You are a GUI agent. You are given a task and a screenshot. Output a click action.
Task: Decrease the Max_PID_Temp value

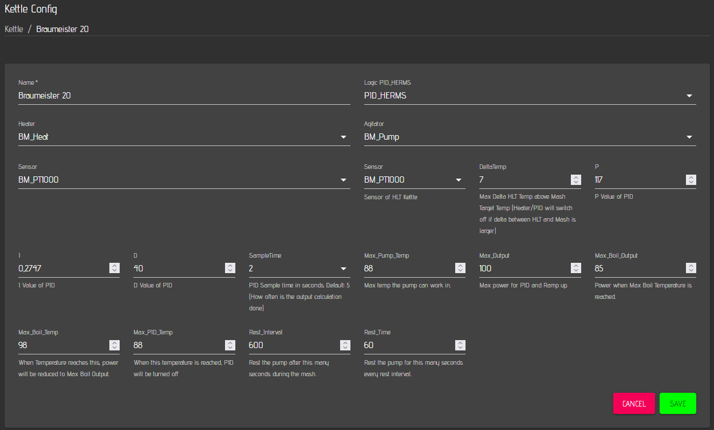[x=230, y=347]
